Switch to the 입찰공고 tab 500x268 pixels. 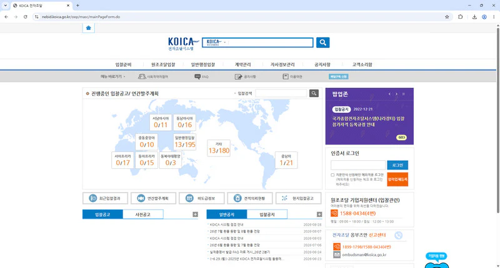click(102, 214)
